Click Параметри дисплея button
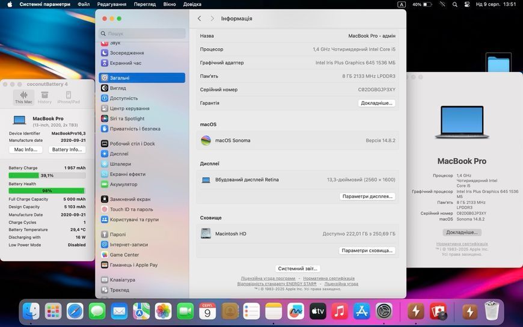 [367, 196]
